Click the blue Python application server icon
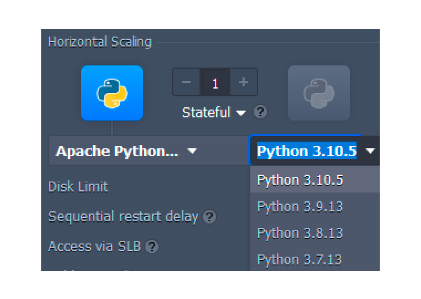The width and height of the screenshot is (421, 299). tap(112, 93)
